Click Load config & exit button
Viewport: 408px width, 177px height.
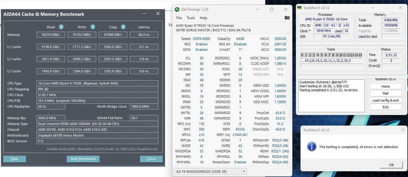tap(385, 100)
